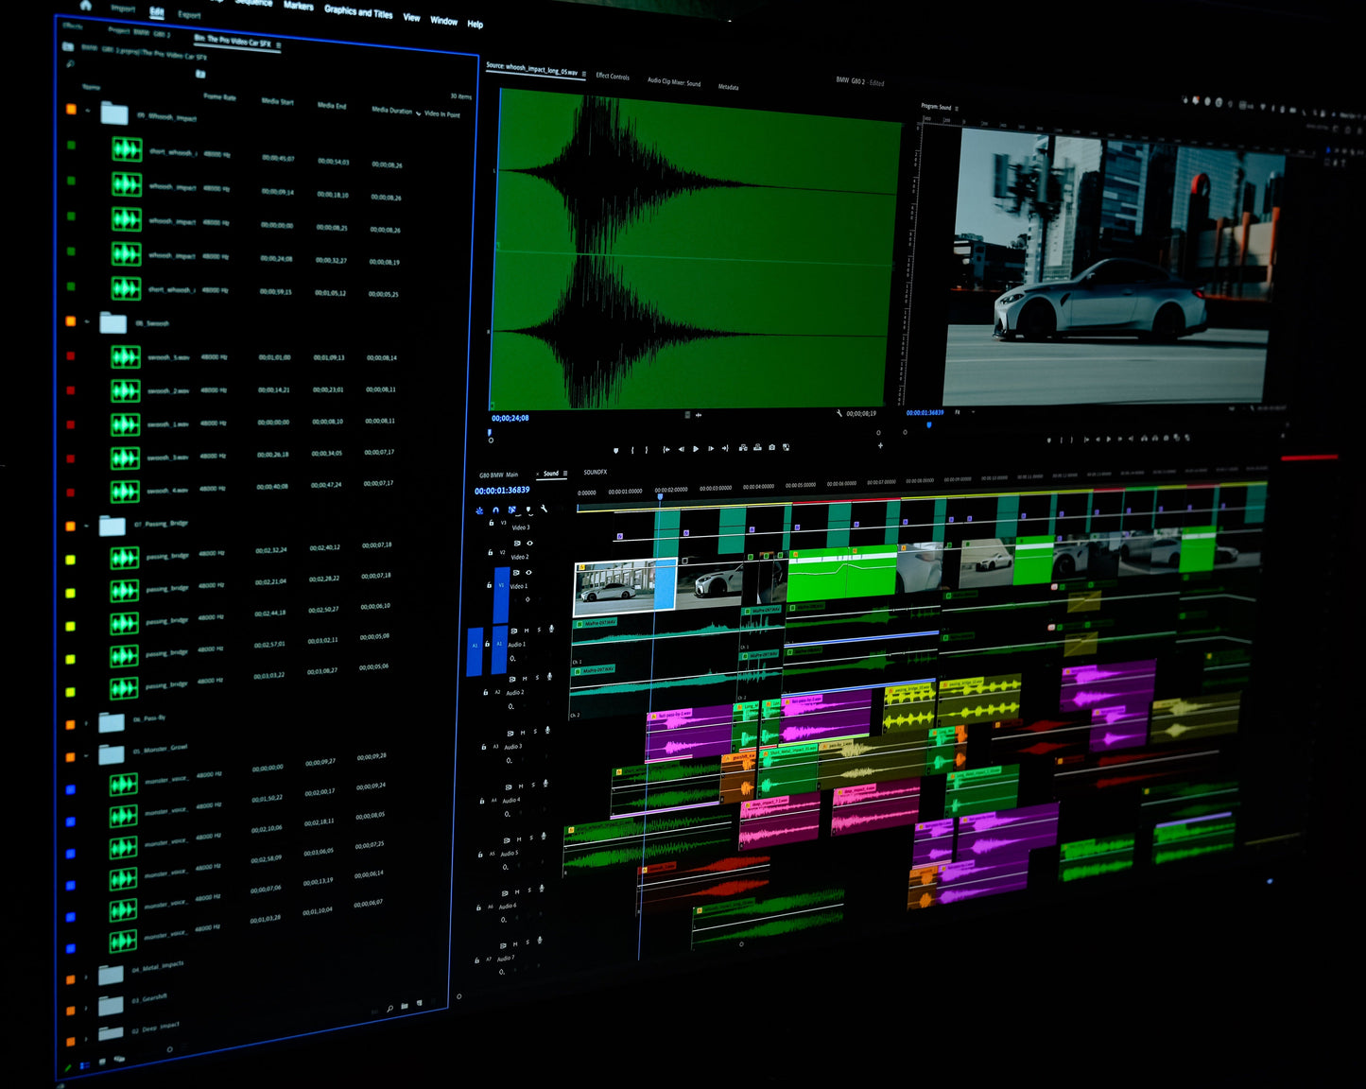This screenshot has width=1366, height=1089.
Task: Switch to the Export workspace
Action: [x=189, y=15]
